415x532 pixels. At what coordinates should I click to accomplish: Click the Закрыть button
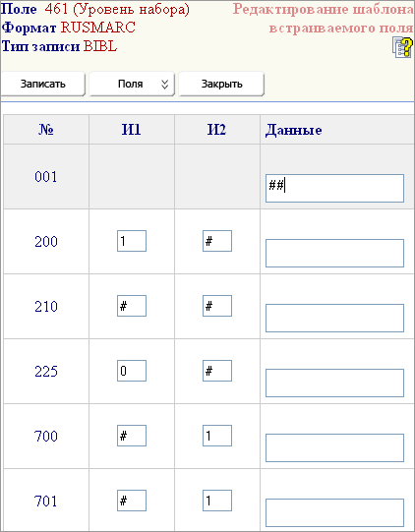point(221,84)
